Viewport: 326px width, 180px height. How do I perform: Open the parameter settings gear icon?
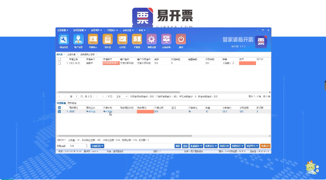[x=152, y=39]
